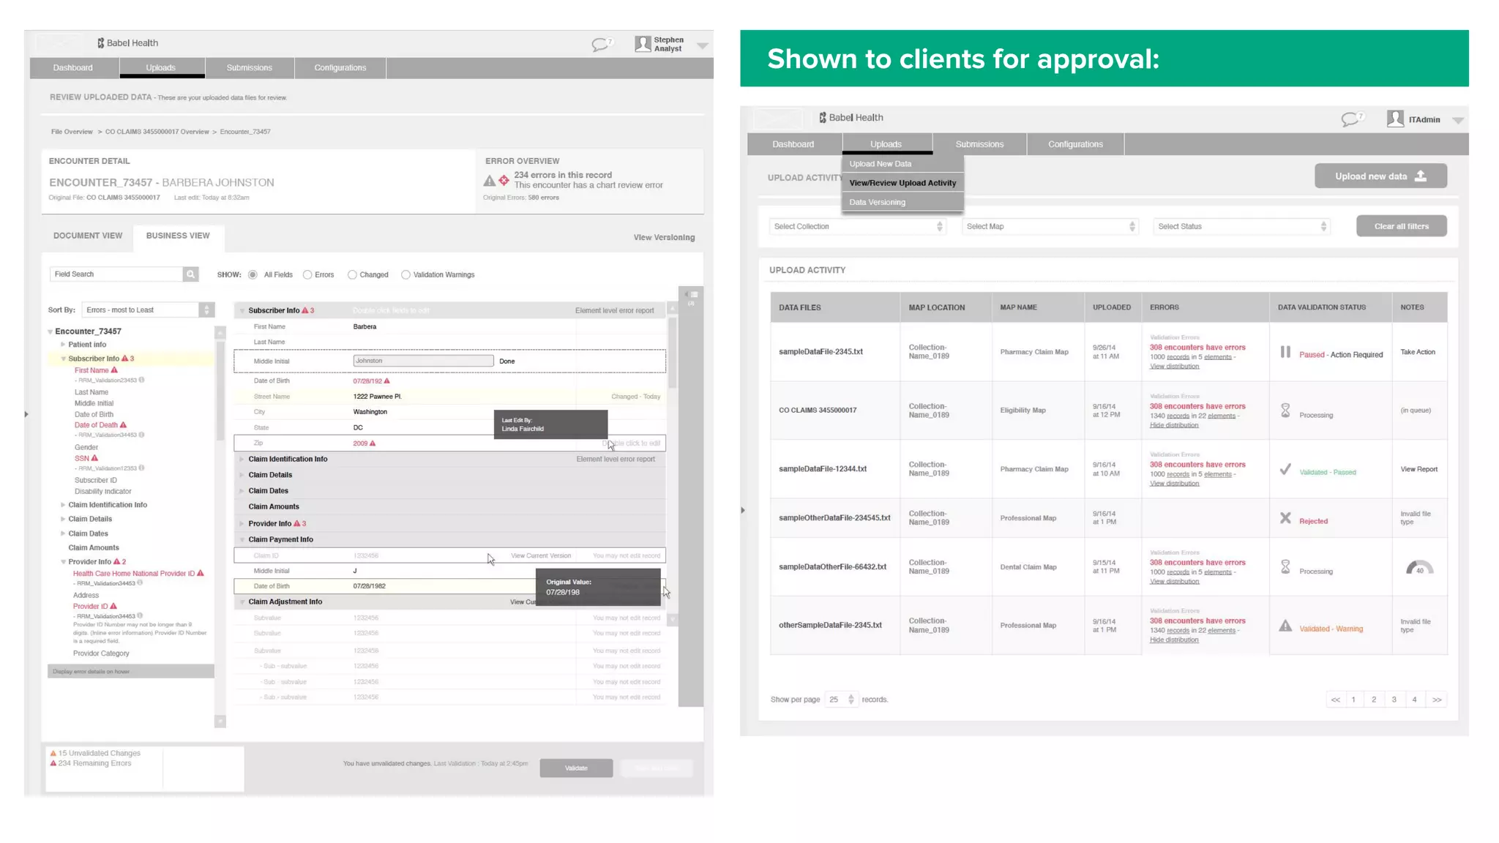Screen dimensions: 1499x843
Task: Choose the Data Versioning menu item
Action: click(x=877, y=203)
